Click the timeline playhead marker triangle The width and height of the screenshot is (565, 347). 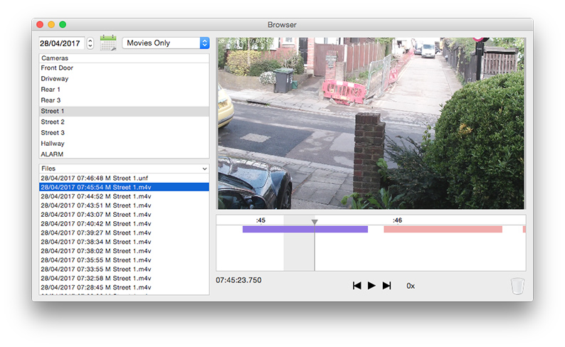coord(315,222)
